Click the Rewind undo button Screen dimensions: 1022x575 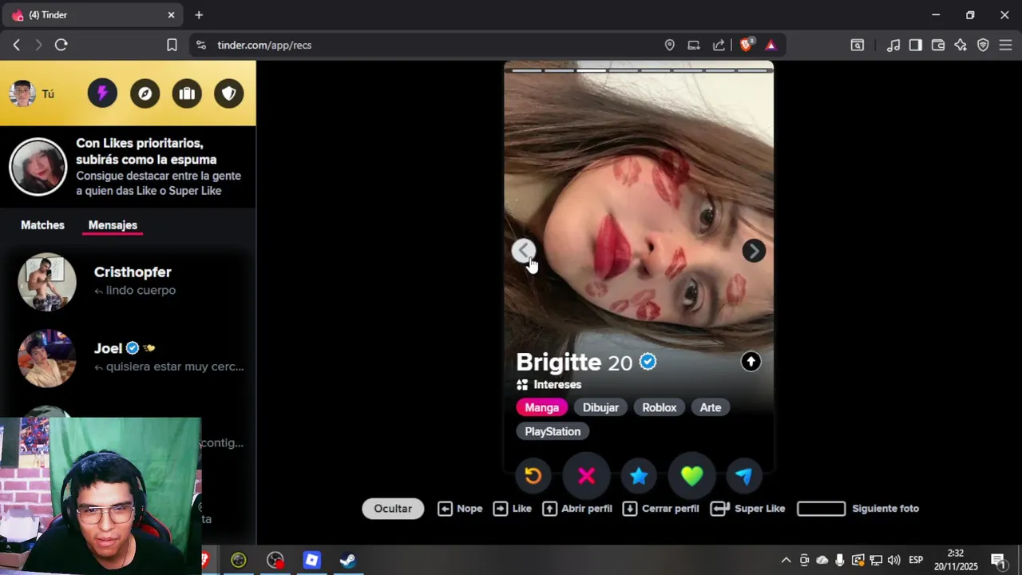coord(533,476)
